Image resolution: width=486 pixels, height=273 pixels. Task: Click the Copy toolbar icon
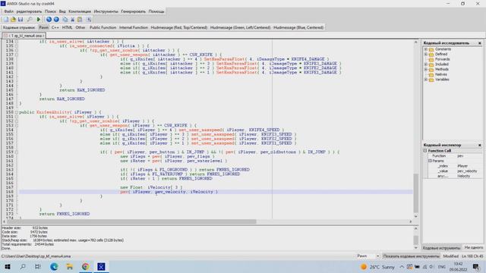point(65,20)
